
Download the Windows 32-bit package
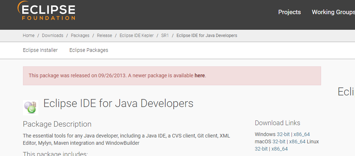(283, 134)
